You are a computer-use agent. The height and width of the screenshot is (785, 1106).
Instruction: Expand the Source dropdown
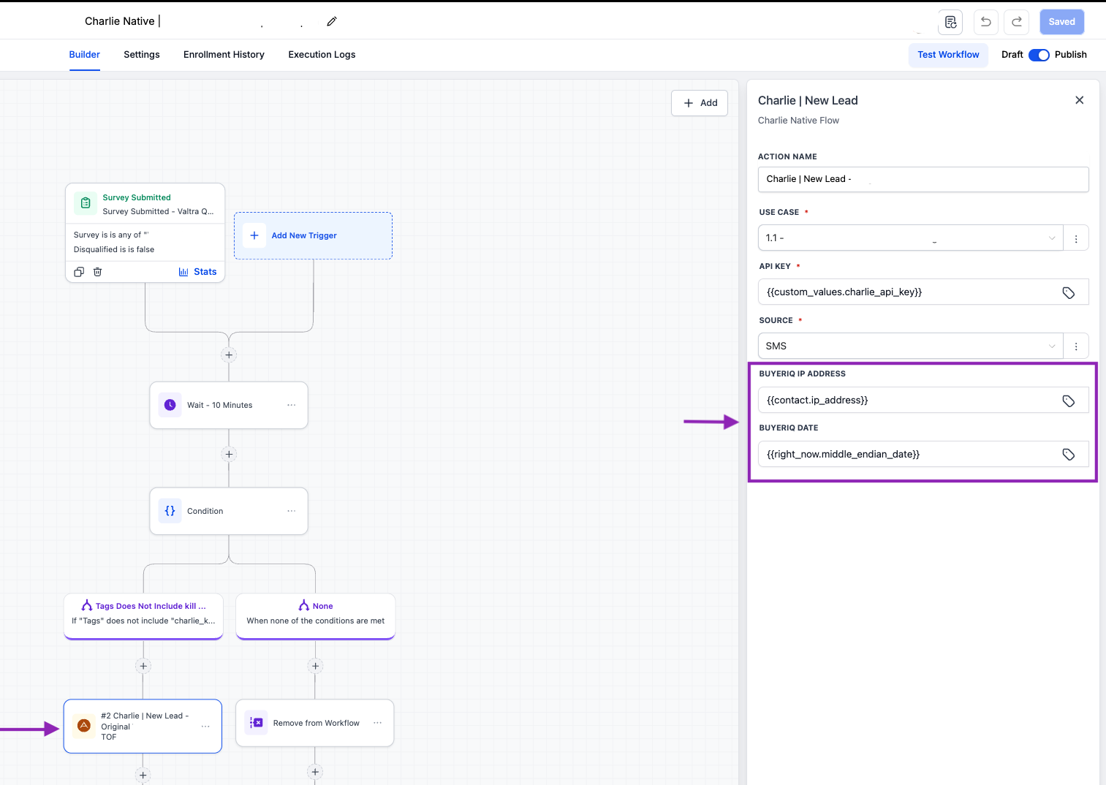(x=910, y=346)
